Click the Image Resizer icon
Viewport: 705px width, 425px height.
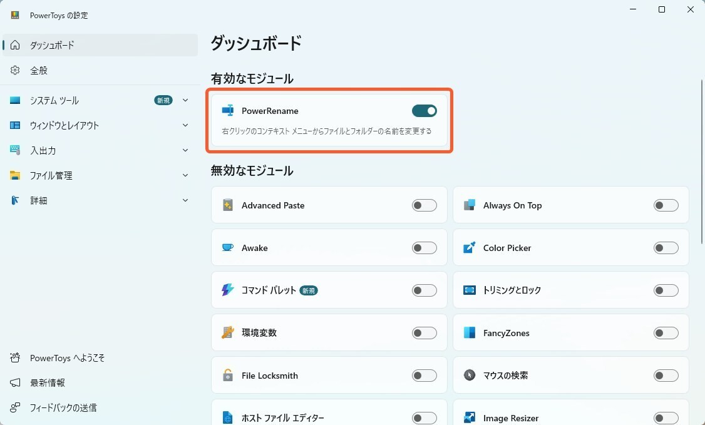(x=469, y=418)
